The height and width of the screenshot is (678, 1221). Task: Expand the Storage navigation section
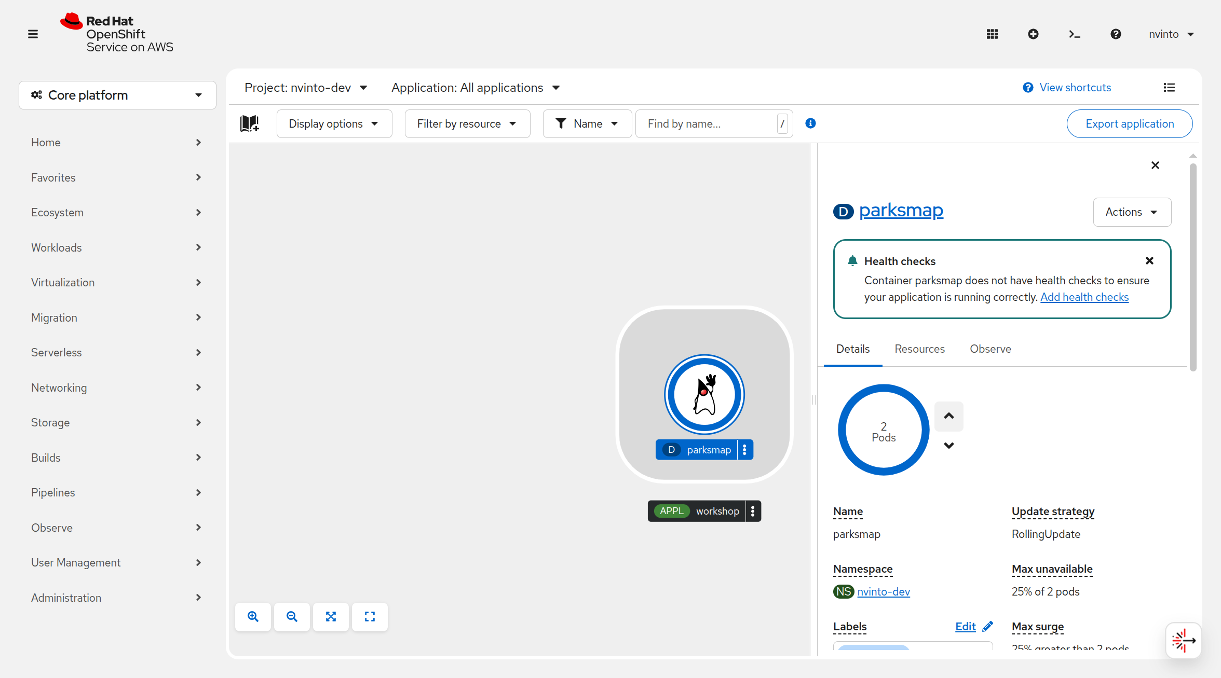pyautogui.click(x=117, y=423)
